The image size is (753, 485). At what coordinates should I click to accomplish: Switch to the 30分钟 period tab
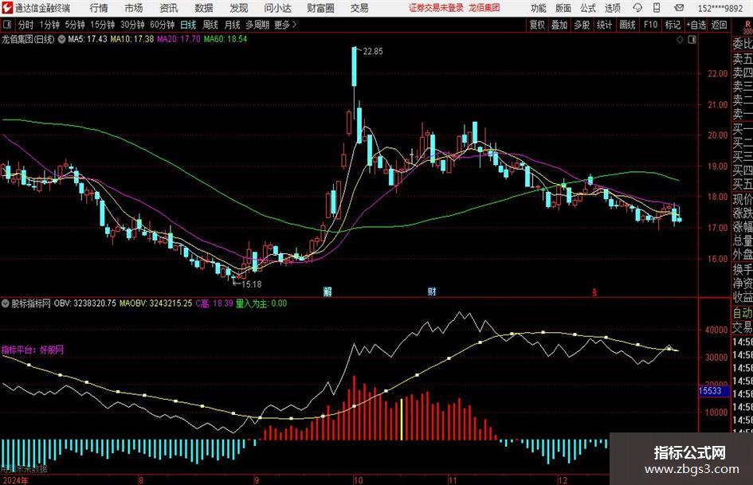[132, 25]
